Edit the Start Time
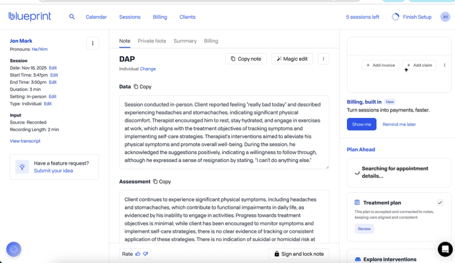Screen dimensions: 455x263 (54, 75)
